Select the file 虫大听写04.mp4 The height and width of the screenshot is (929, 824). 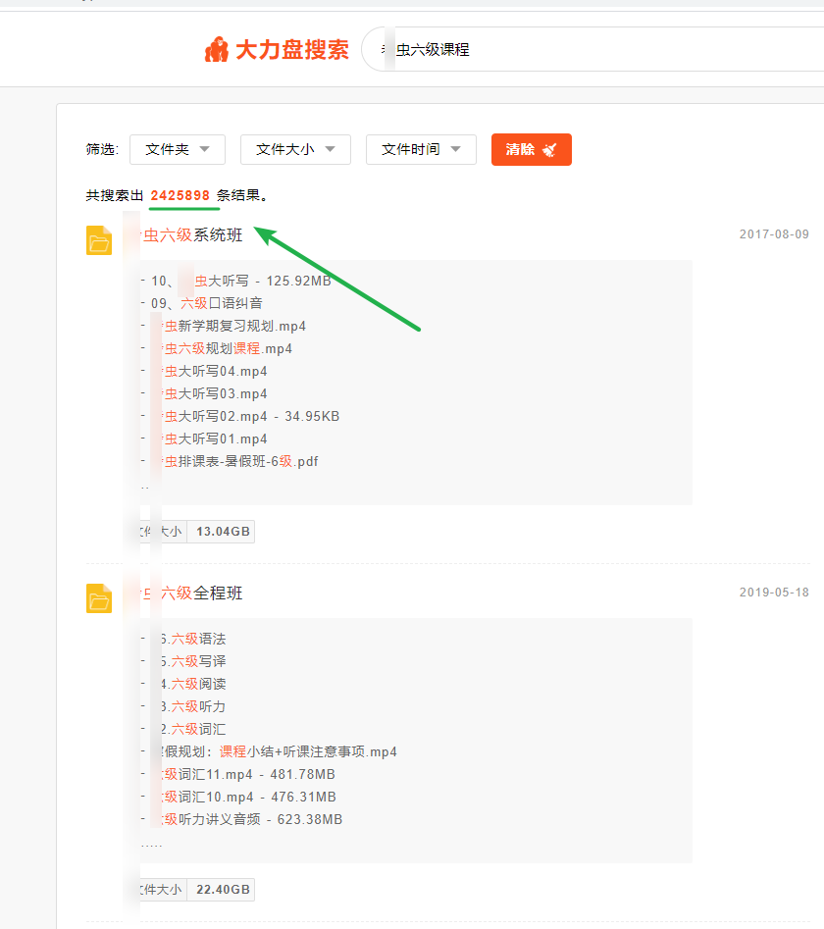[x=215, y=371]
